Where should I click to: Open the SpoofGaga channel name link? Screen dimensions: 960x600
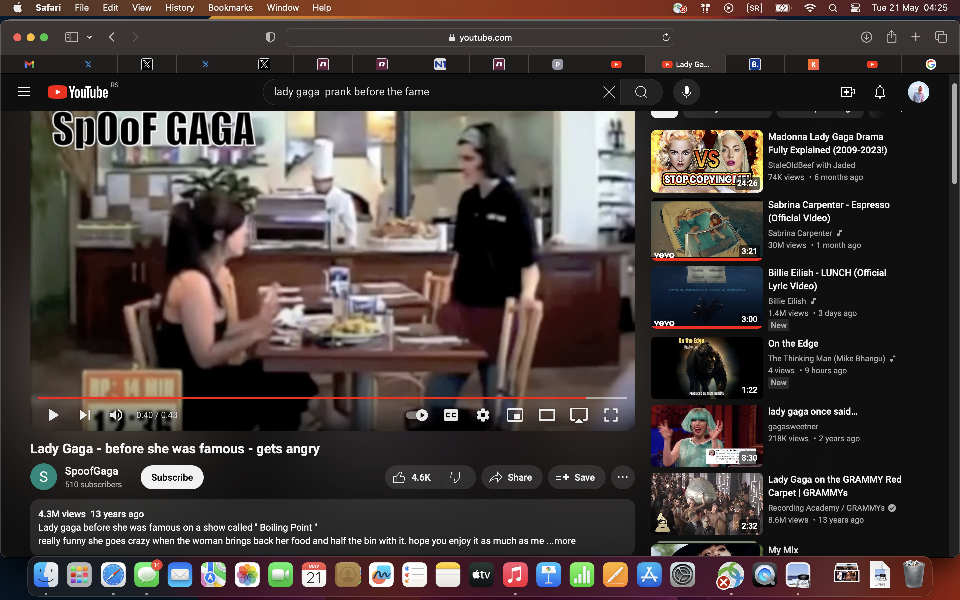[x=92, y=471]
